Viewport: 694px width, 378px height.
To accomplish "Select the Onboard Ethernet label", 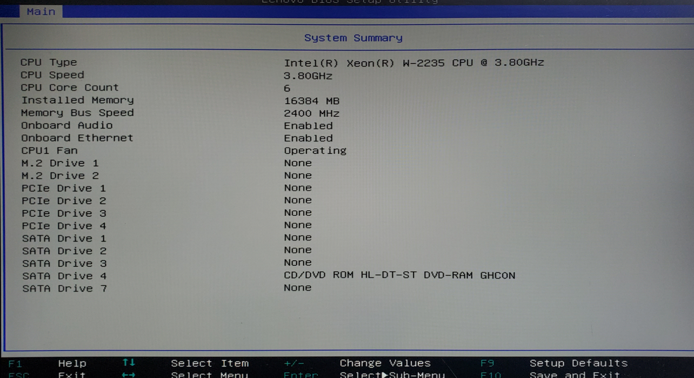I will [77, 138].
